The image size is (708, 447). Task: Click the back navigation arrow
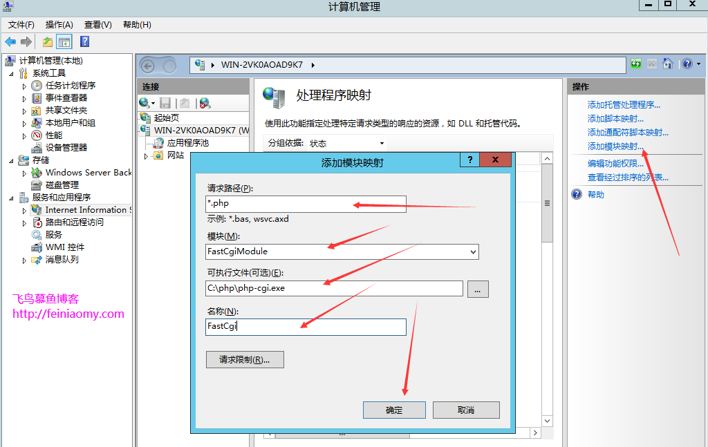[10, 41]
